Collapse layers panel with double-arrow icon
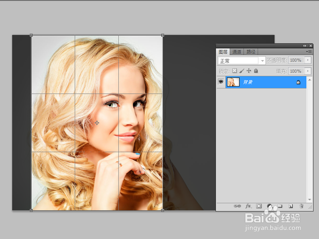This screenshot has width=319, height=239. (x=305, y=46)
